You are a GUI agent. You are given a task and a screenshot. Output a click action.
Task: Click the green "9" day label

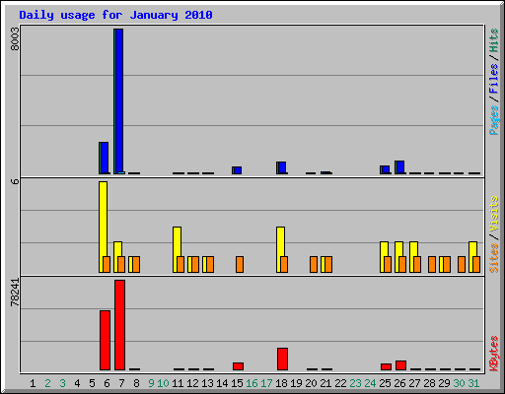coord(151,383)
